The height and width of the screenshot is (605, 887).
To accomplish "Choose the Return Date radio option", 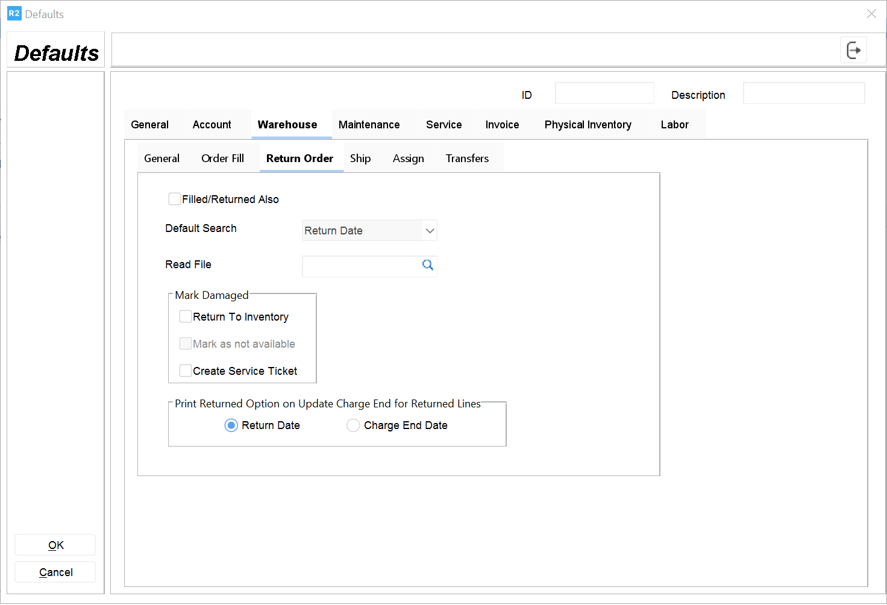I will click(x=231, y=425).
